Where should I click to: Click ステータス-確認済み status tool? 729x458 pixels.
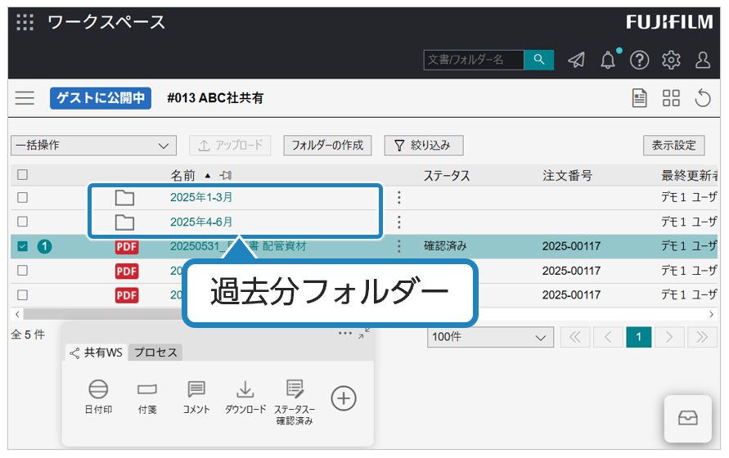[295, 402]
